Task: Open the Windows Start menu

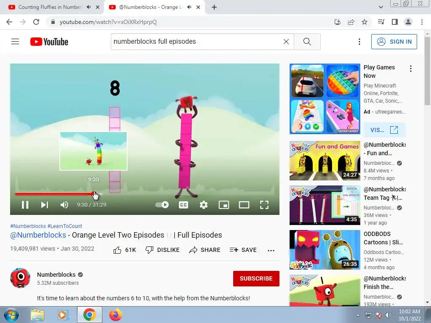Action: coord(11,315)
